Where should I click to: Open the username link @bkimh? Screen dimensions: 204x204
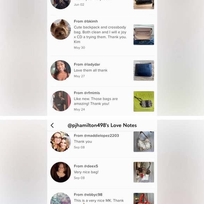pos(91,21)
